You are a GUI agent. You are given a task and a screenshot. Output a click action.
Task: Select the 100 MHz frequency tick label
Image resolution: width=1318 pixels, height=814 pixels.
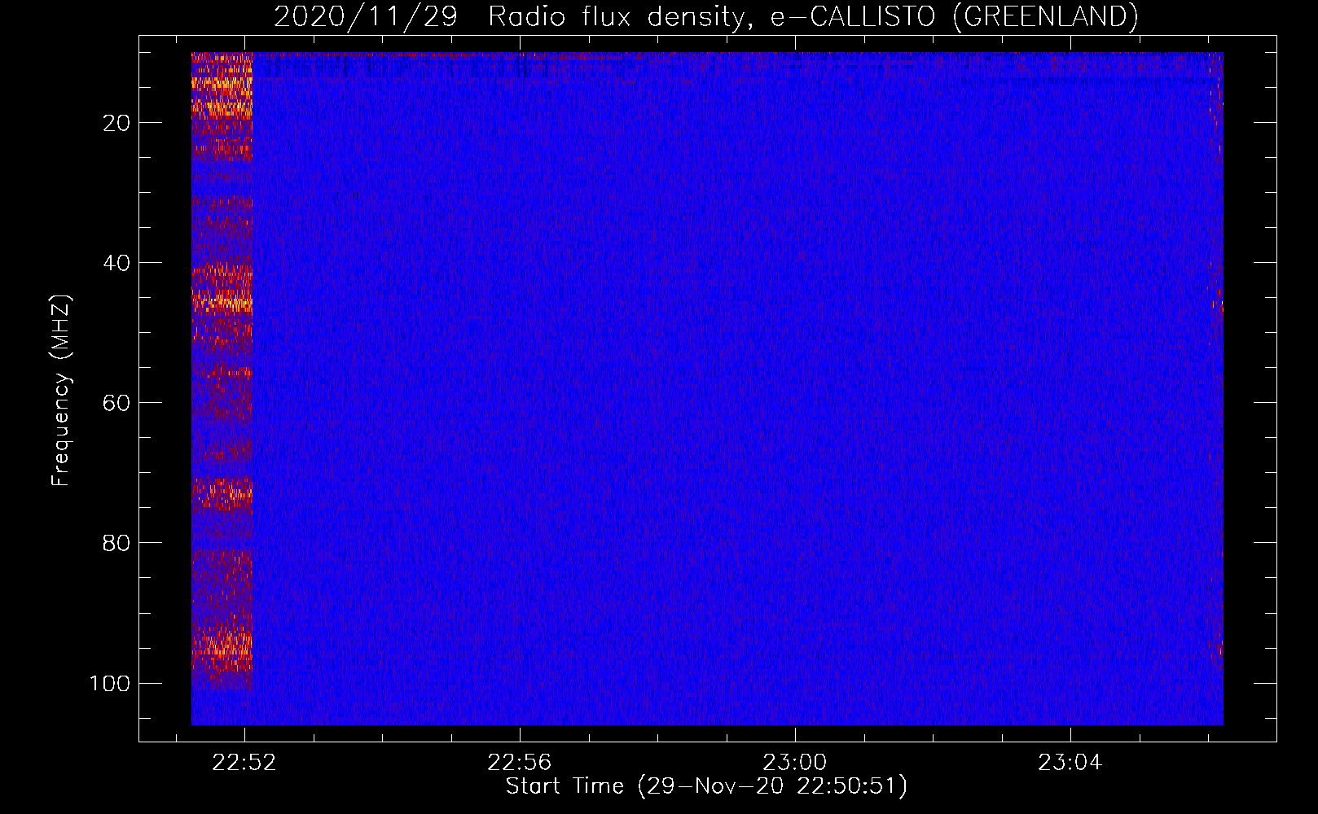(x=110, y=683)
